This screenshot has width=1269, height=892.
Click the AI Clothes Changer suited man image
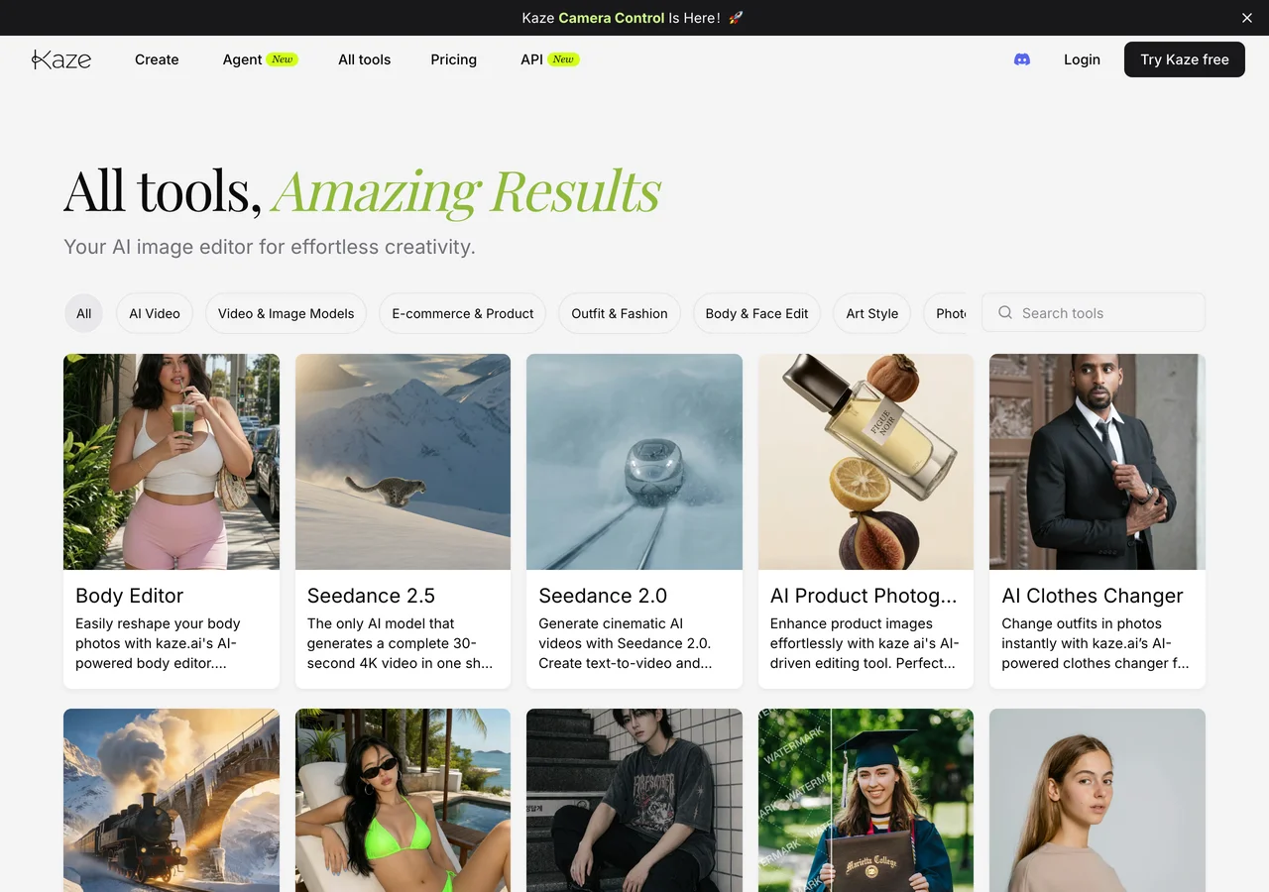[1097, 462]
